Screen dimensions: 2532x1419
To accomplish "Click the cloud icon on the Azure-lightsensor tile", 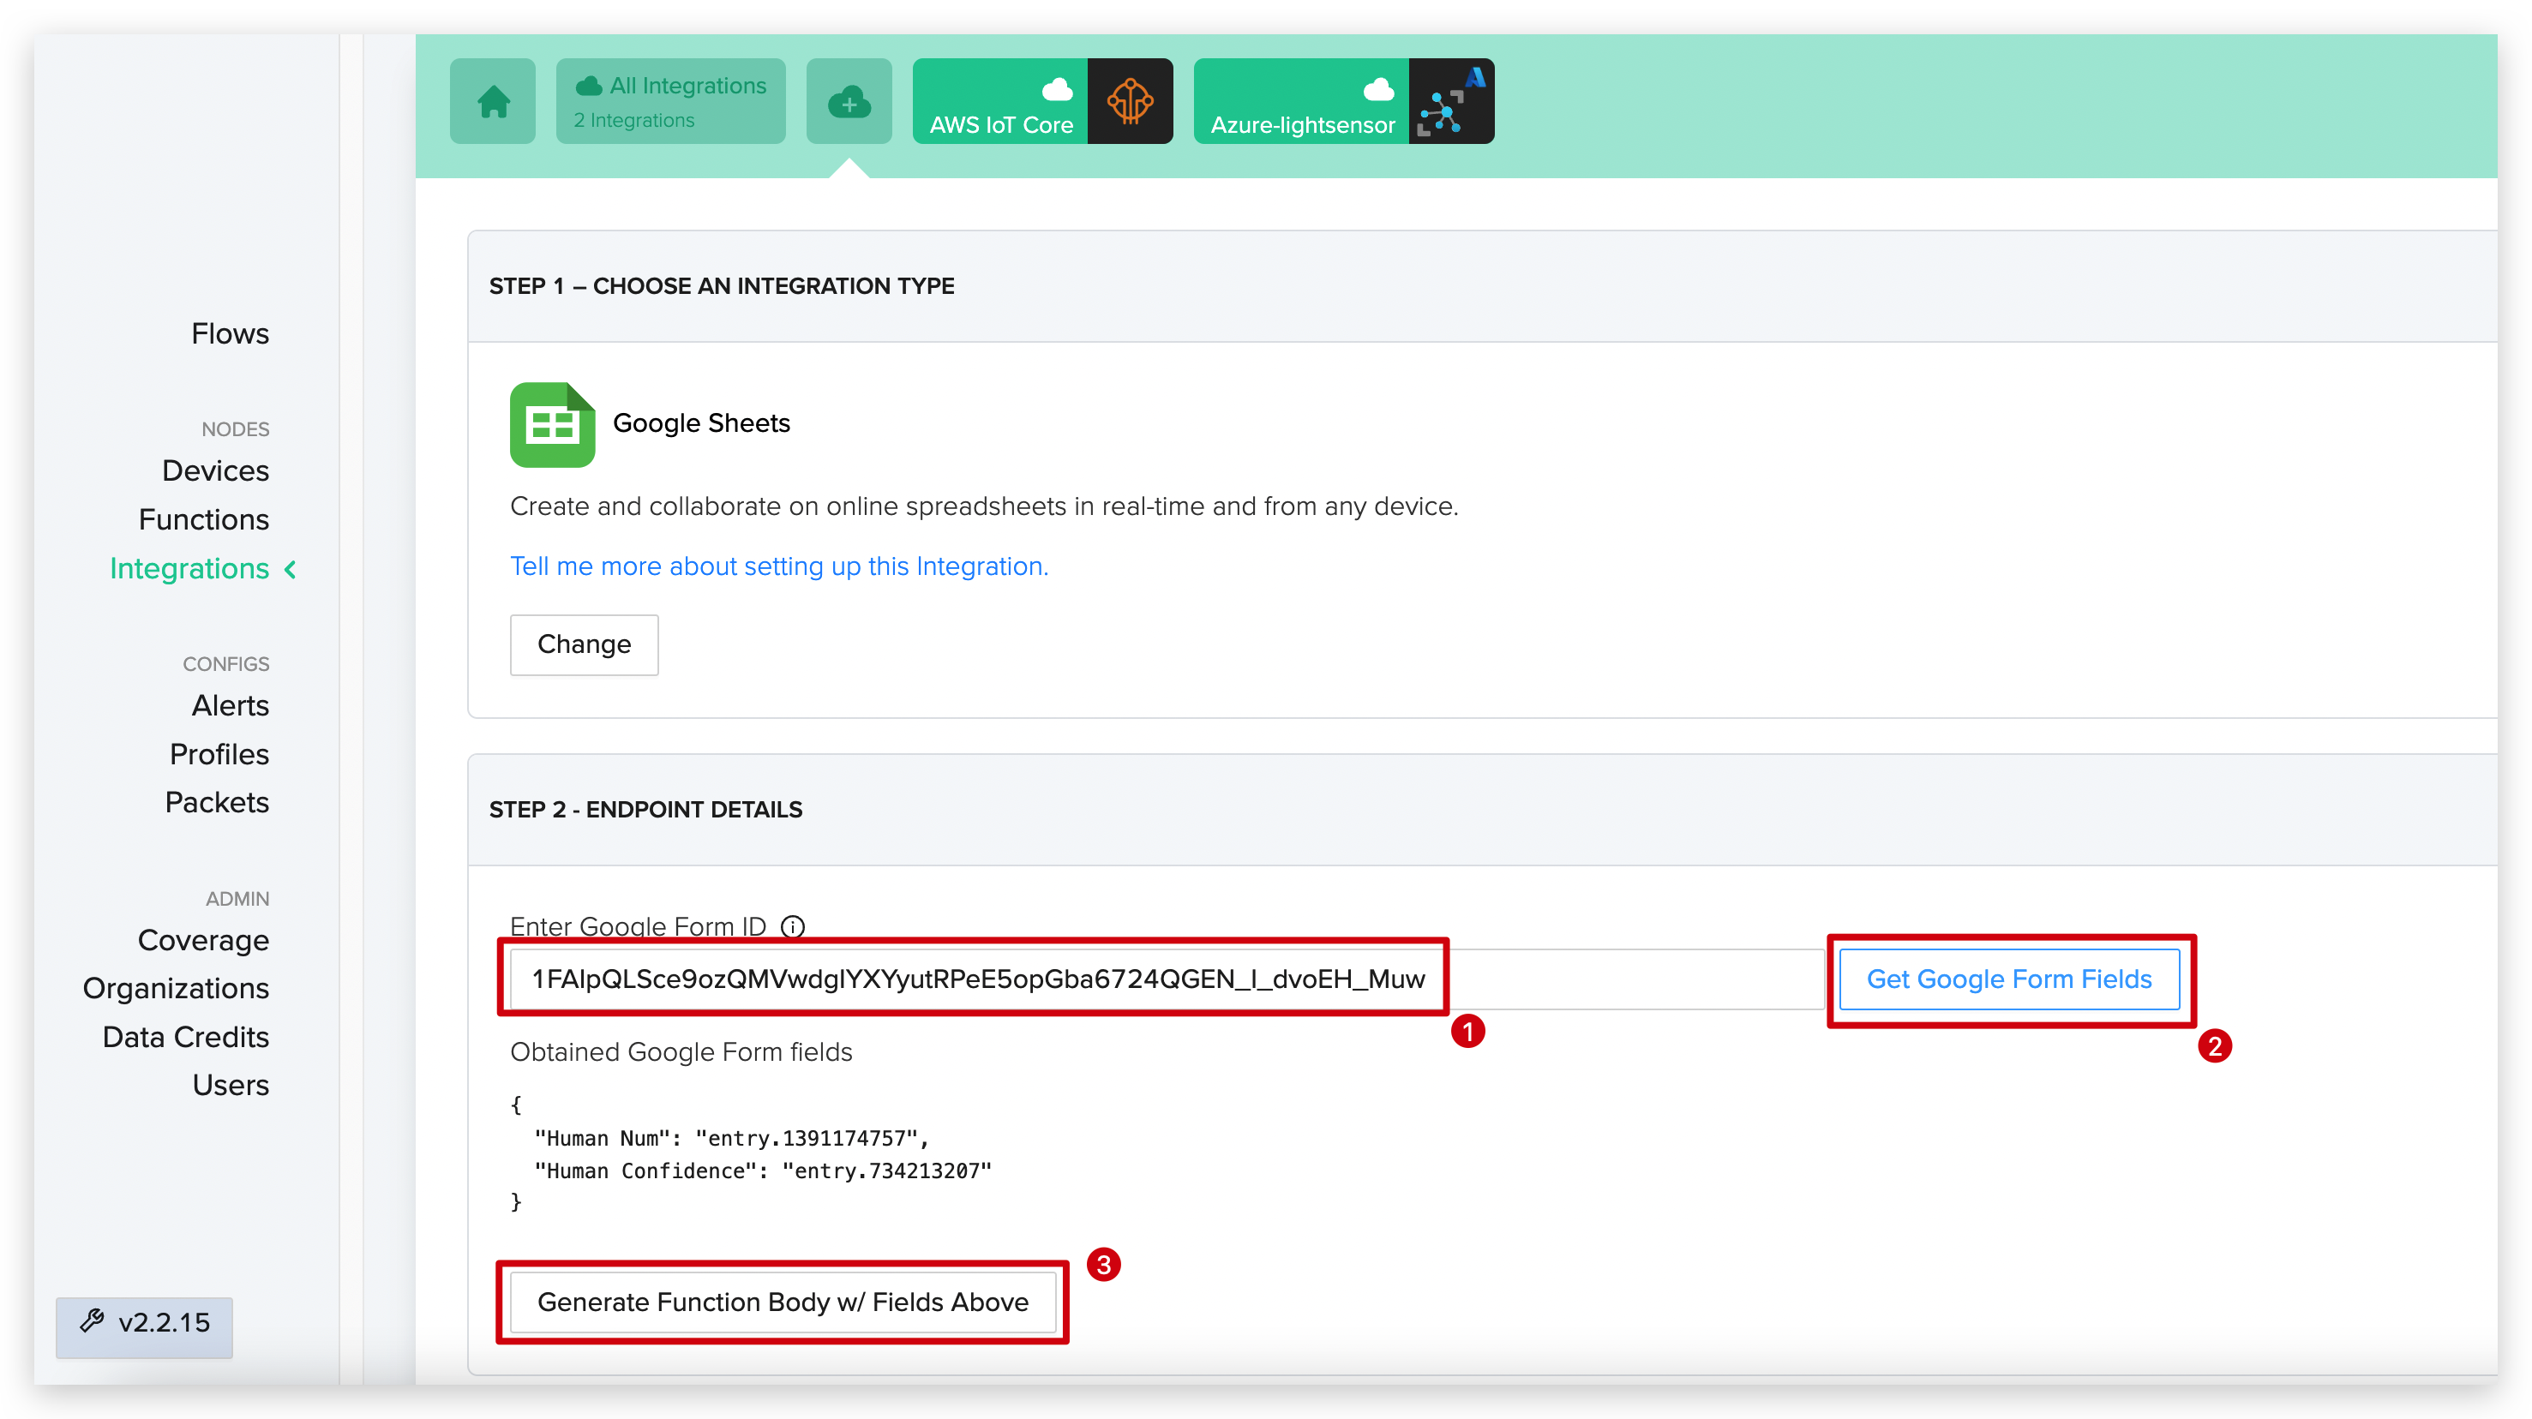I will [1379, 89].
